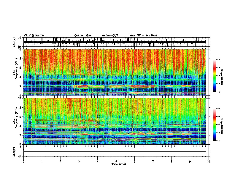Click the "-3" label on ch.1 color bar
Screen dimensions: 235x181
pyautogui.click(x=219, y=59)
